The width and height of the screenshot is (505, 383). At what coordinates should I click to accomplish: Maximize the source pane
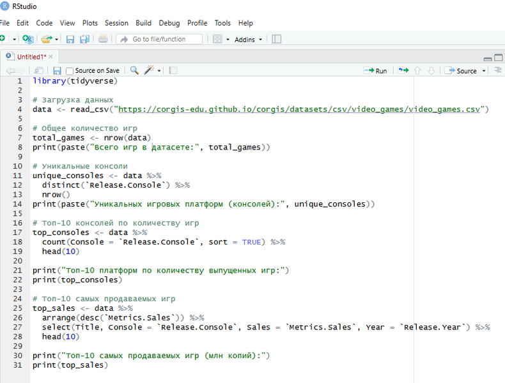point(498,57)
